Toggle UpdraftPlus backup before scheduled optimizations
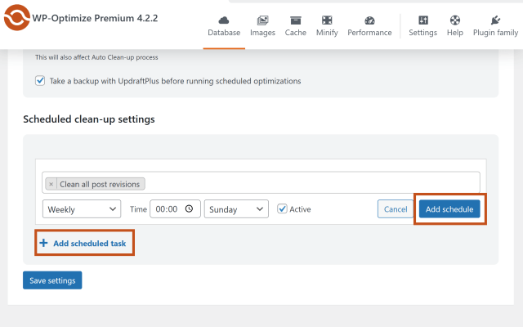The width and height of the screenshot is (523, 327). [40, 81]
